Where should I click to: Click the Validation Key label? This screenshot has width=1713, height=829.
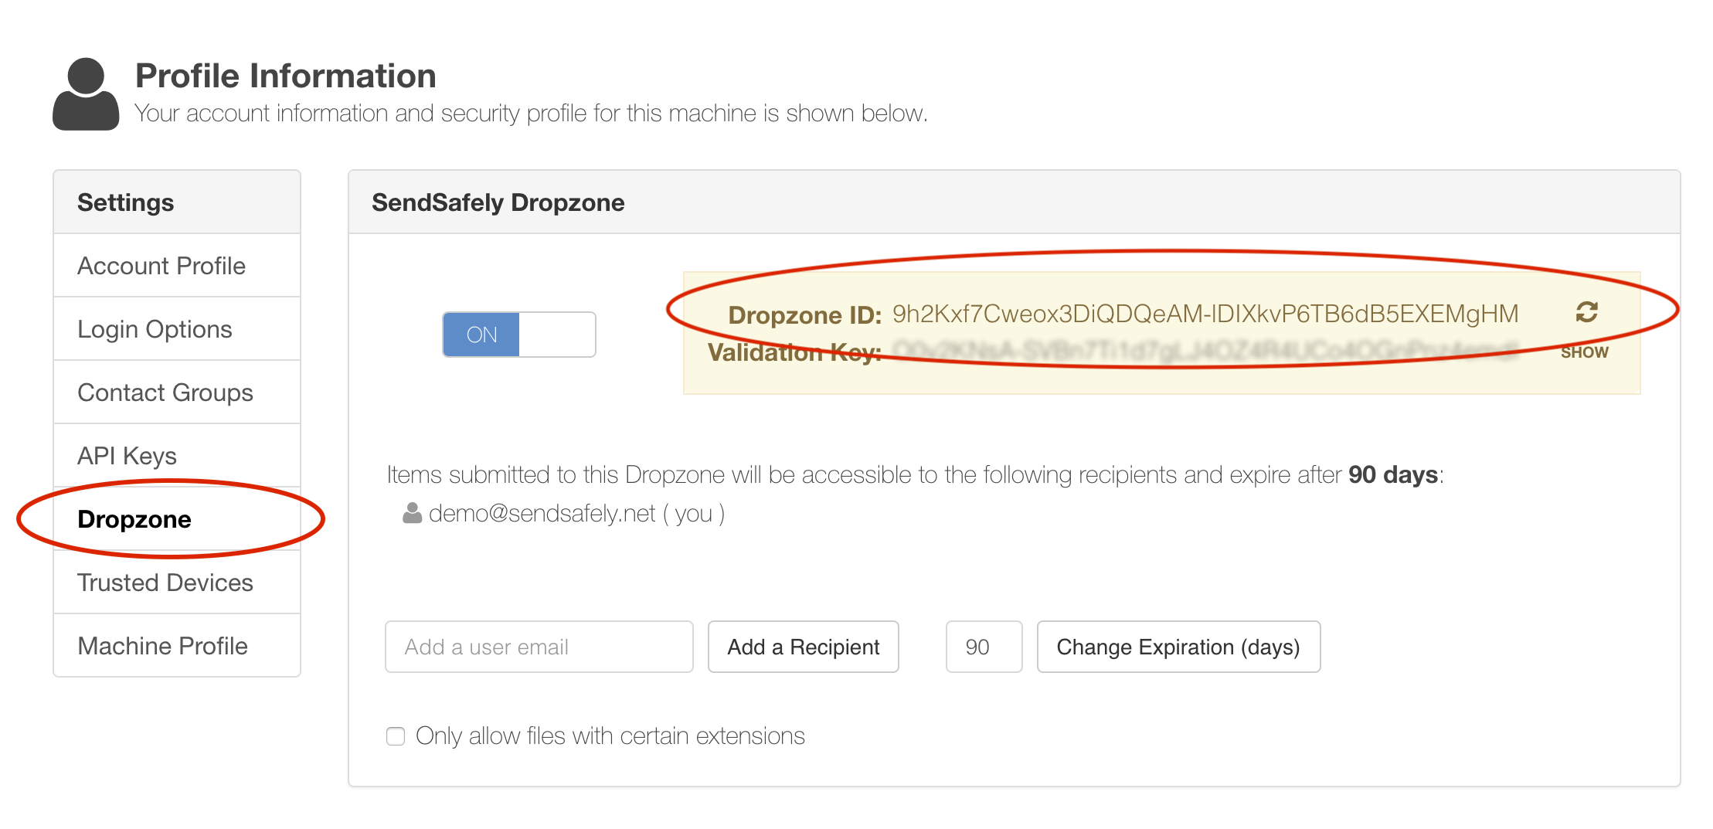pos(795,352)
